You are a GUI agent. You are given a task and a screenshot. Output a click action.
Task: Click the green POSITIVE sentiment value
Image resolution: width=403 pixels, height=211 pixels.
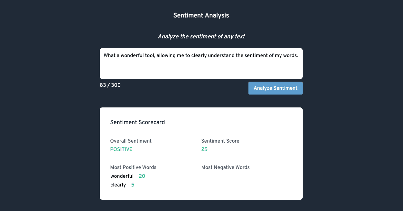click(121, 149)
